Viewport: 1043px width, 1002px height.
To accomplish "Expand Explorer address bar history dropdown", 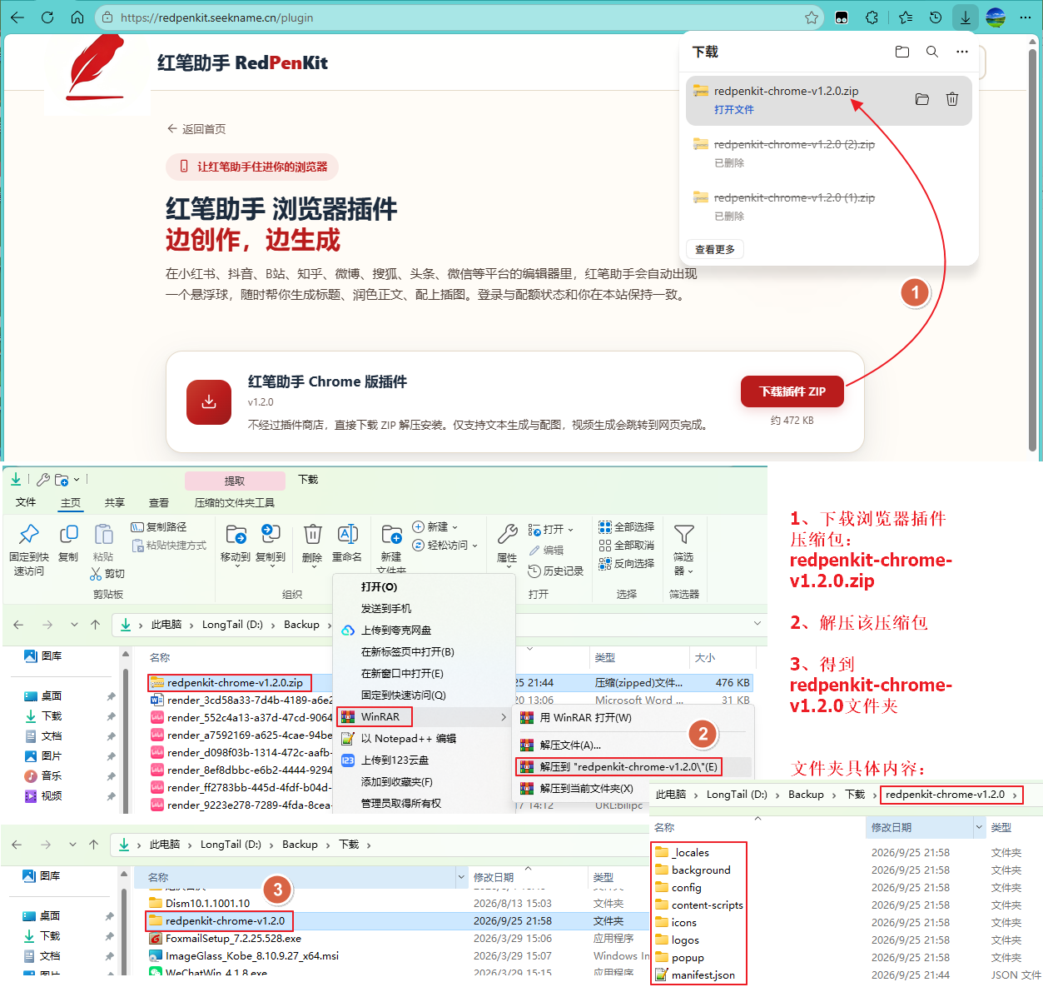I will (x=757, y=623).
